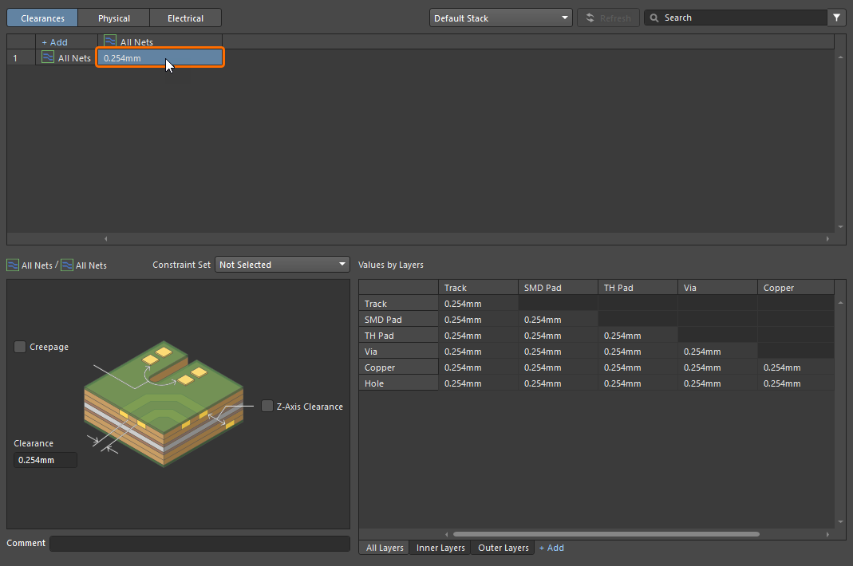This screenshot has height=566, width=853.
Task: Click + Add next to Outer Layers tab
Action: pos(551,548)
